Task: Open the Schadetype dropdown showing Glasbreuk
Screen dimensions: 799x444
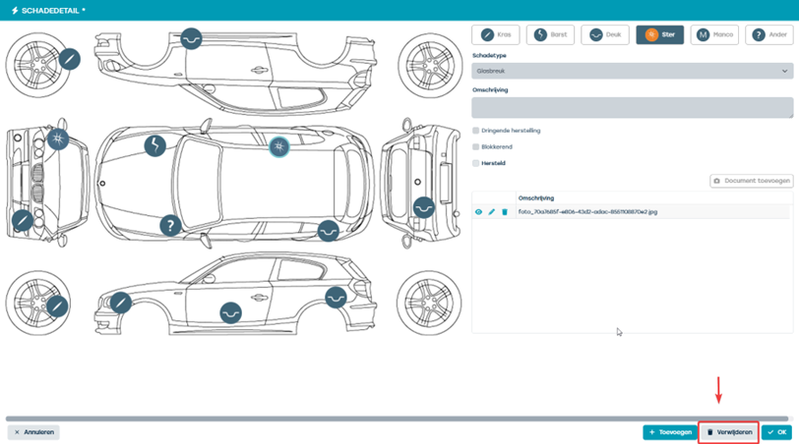Action: [x=632, y=71]
